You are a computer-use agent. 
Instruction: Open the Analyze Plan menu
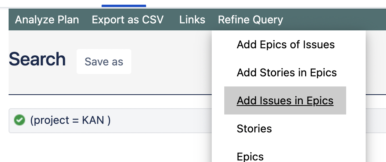click(47, 20)
